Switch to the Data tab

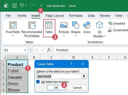[x=91, y=16]
